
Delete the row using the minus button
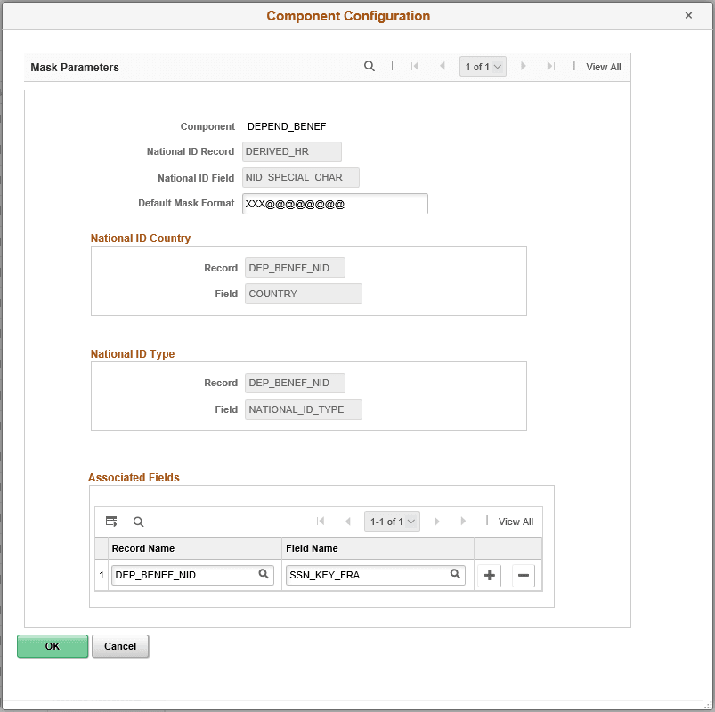(x=523, y=575)
